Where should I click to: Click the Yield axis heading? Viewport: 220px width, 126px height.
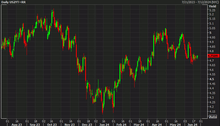(212, 6)
